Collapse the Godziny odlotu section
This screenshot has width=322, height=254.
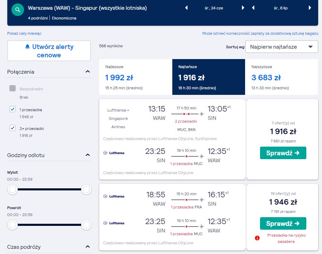tap(88, 155)
